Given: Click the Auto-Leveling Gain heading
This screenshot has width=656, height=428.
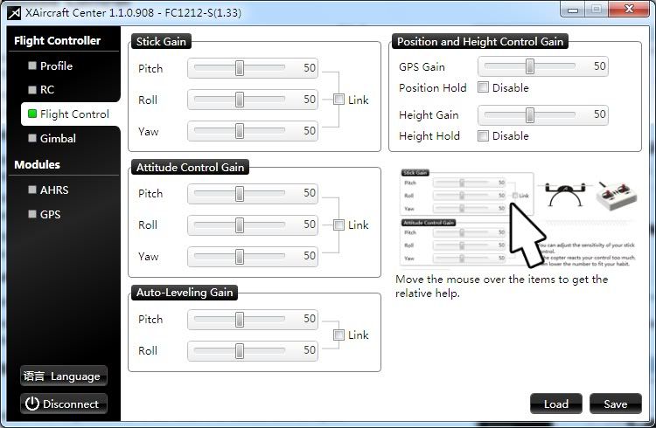Looking at the screenshot, I should [185, 292].
